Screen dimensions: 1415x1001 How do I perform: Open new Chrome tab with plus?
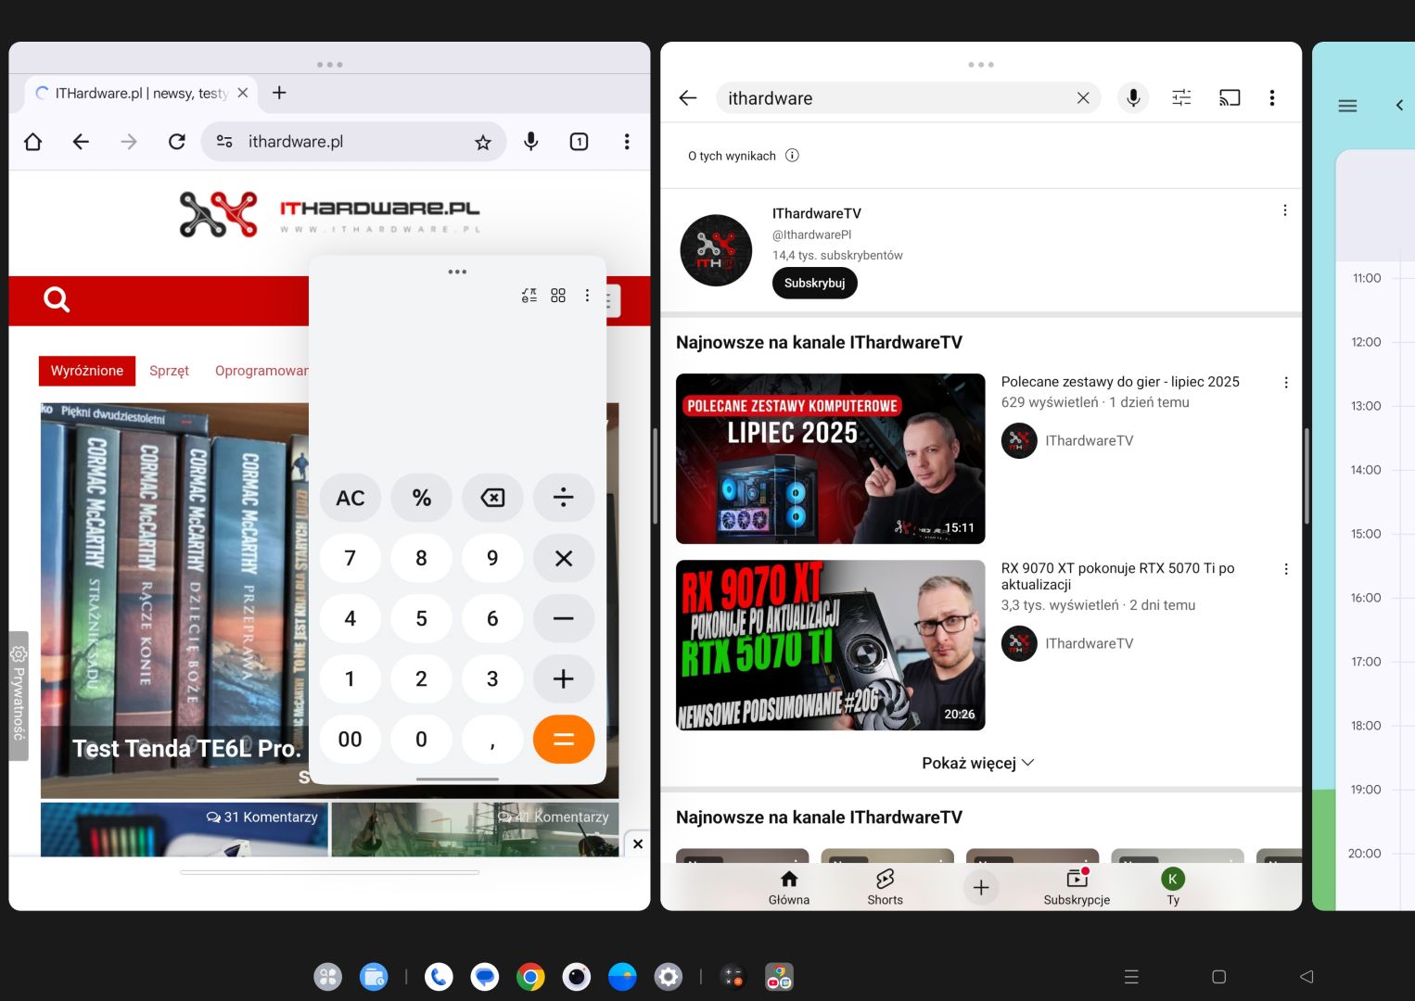(279, 93)
